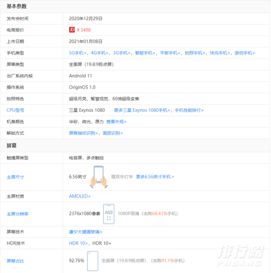The width and height of the screenshot is (271, 273).
Task: Open the 智能手机 category link
Action: (145, 53)
